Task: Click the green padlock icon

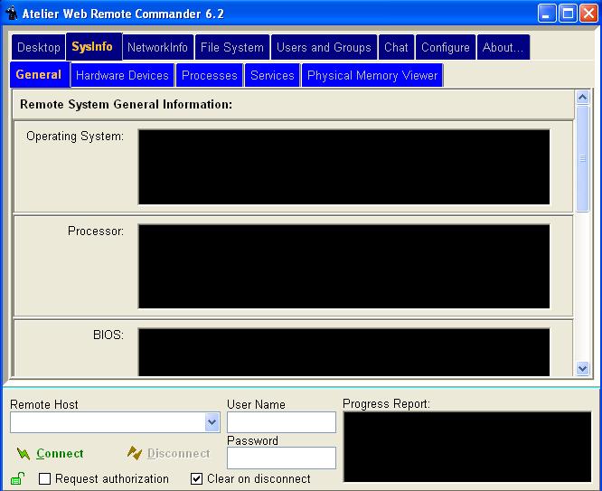Action: click(18, 478)
